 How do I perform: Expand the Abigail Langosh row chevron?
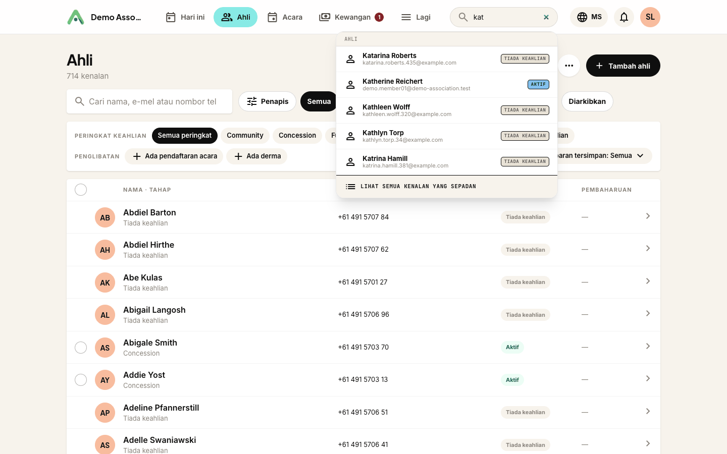tap(648, 313)
